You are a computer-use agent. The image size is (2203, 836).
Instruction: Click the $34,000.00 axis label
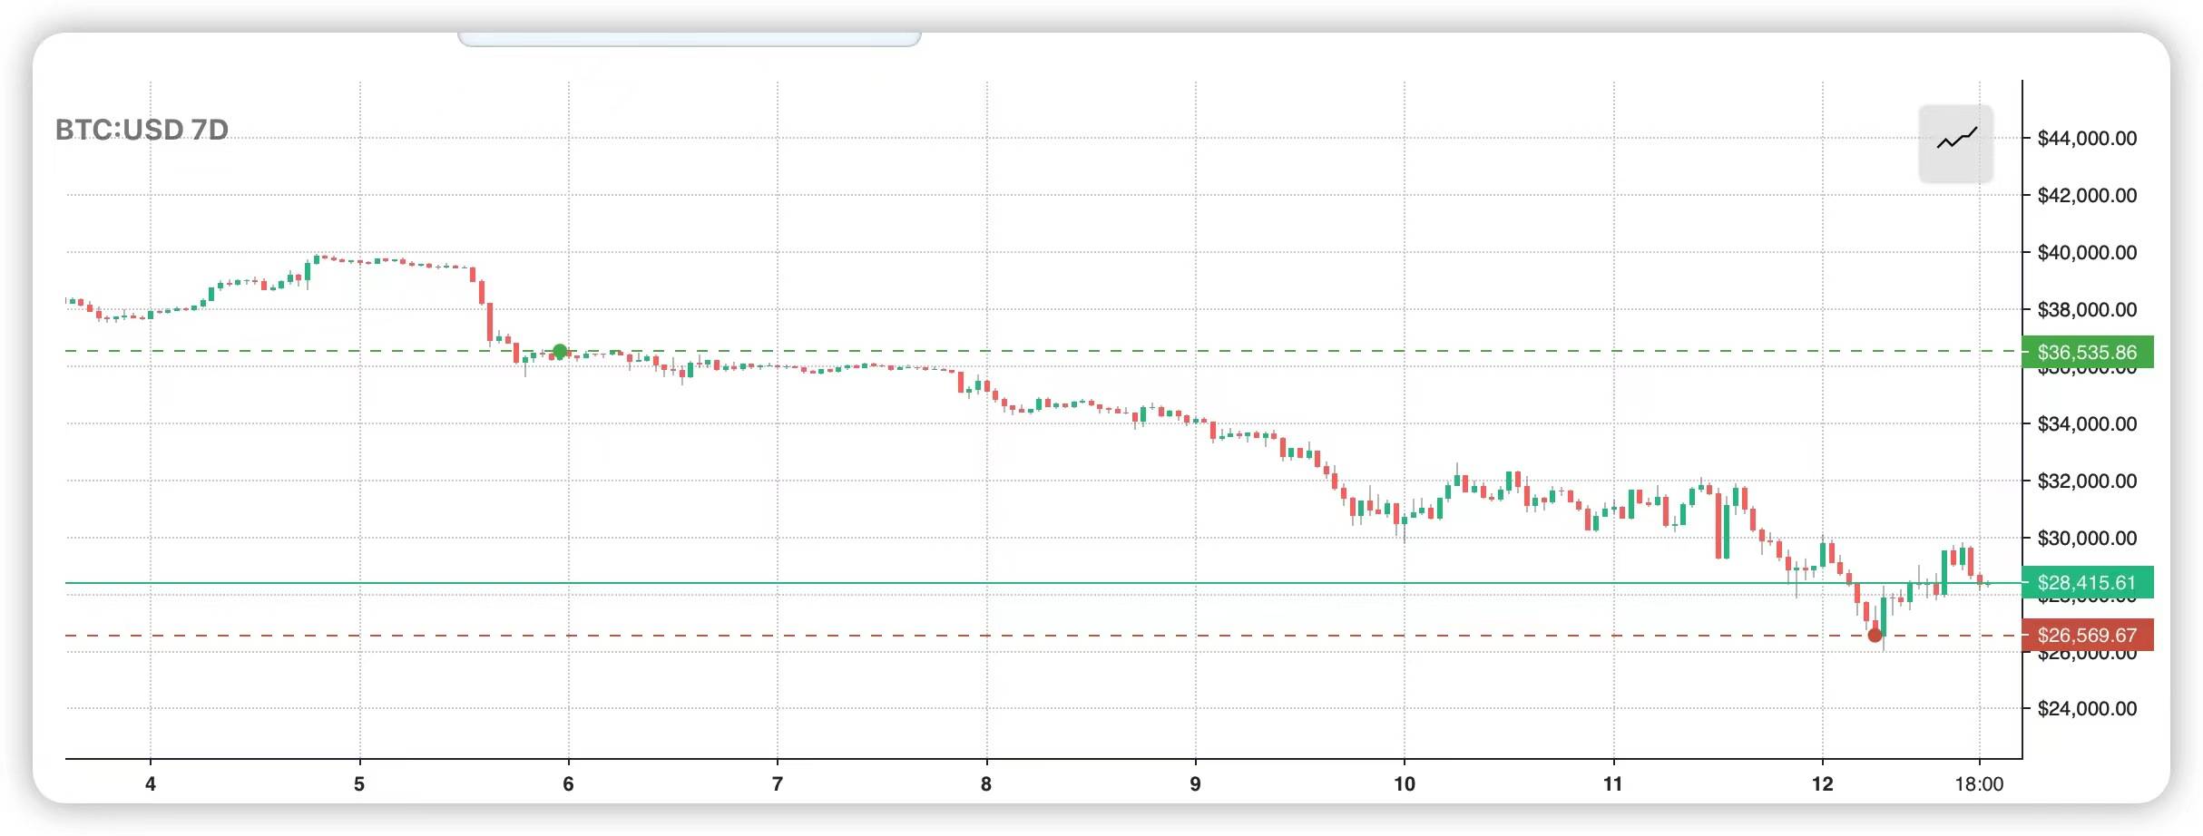(x=2087, y=423)
